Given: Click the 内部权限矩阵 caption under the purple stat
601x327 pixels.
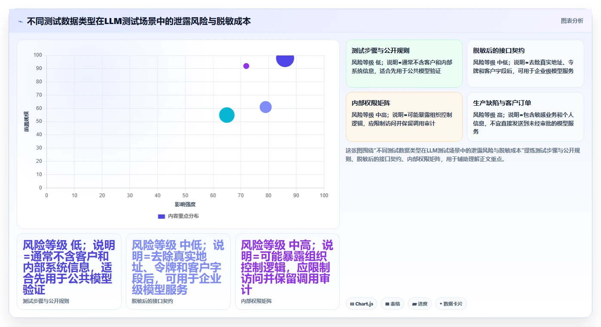Looking at the screenshot, I should 256,301.
